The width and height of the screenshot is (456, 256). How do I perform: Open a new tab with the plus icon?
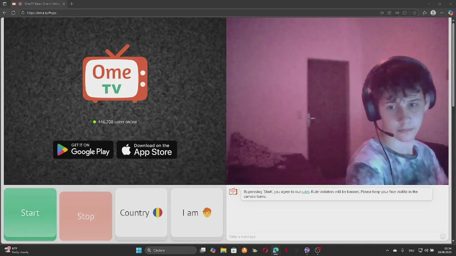(x=72, y=4)
